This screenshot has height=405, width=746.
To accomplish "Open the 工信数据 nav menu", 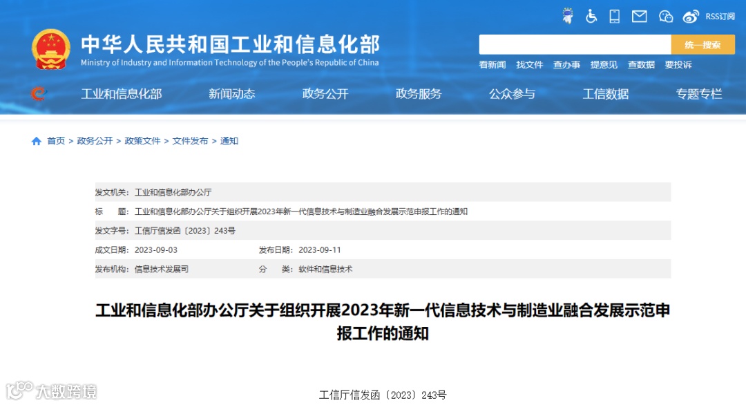I will tap(606, 94).
